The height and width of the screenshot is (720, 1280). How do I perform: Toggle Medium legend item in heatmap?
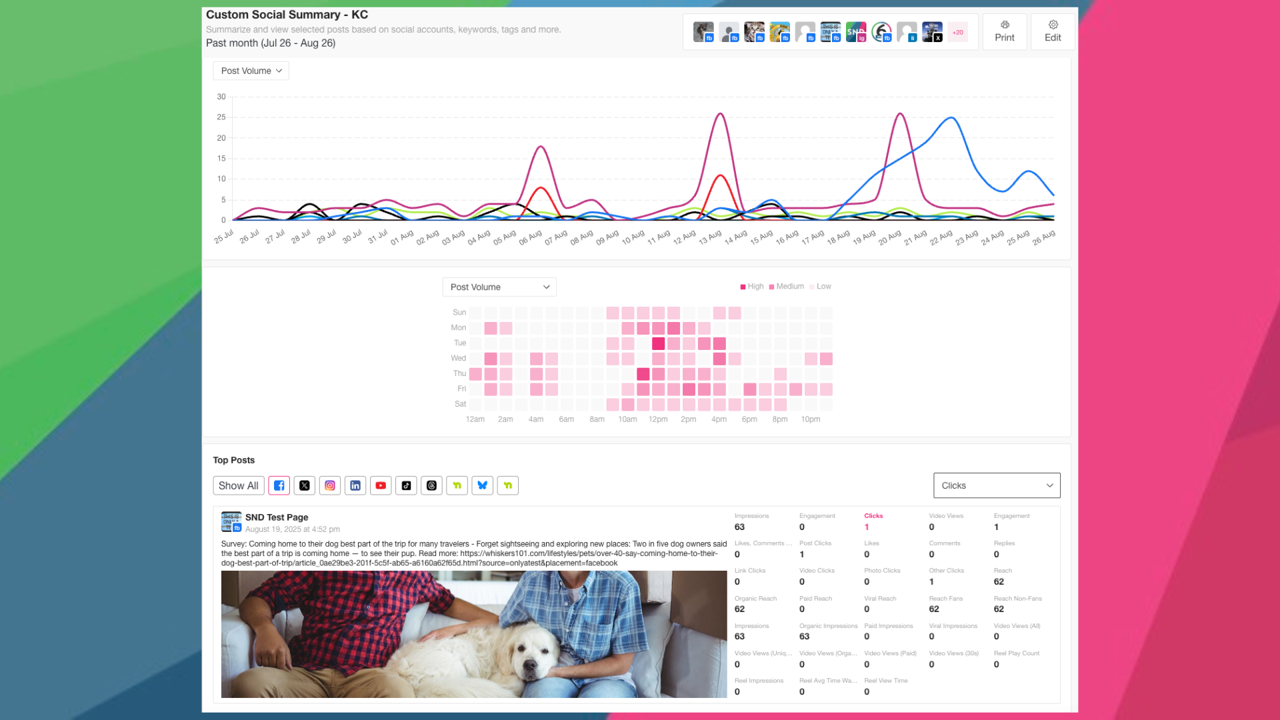point(787,287)
